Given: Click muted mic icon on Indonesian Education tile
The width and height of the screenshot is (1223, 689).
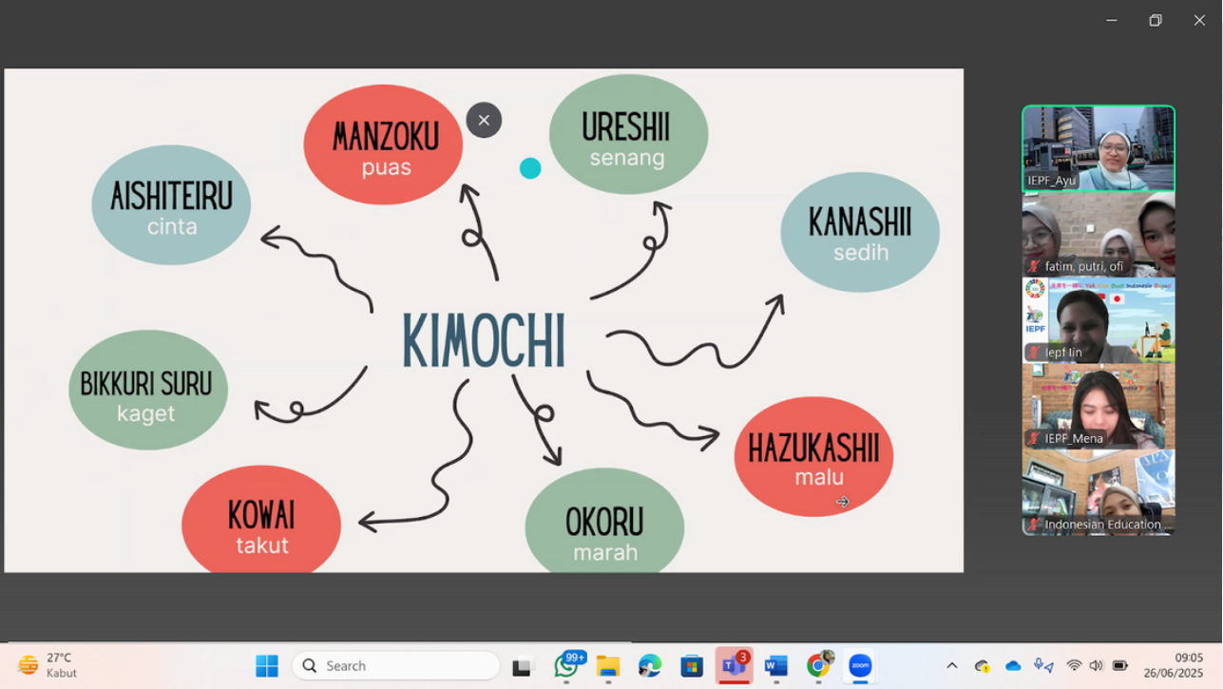Looking at the screenshot, I should (1034, 525).
